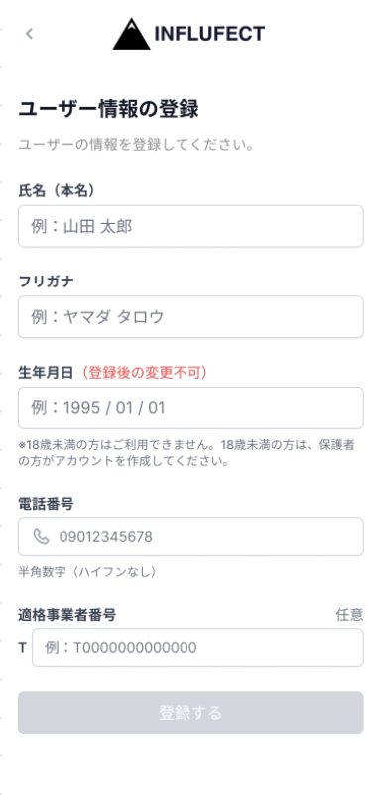This screenshot has width=373, height=795.
Task: Click the 任意 optional tag
Action: (x=349, y=615)
